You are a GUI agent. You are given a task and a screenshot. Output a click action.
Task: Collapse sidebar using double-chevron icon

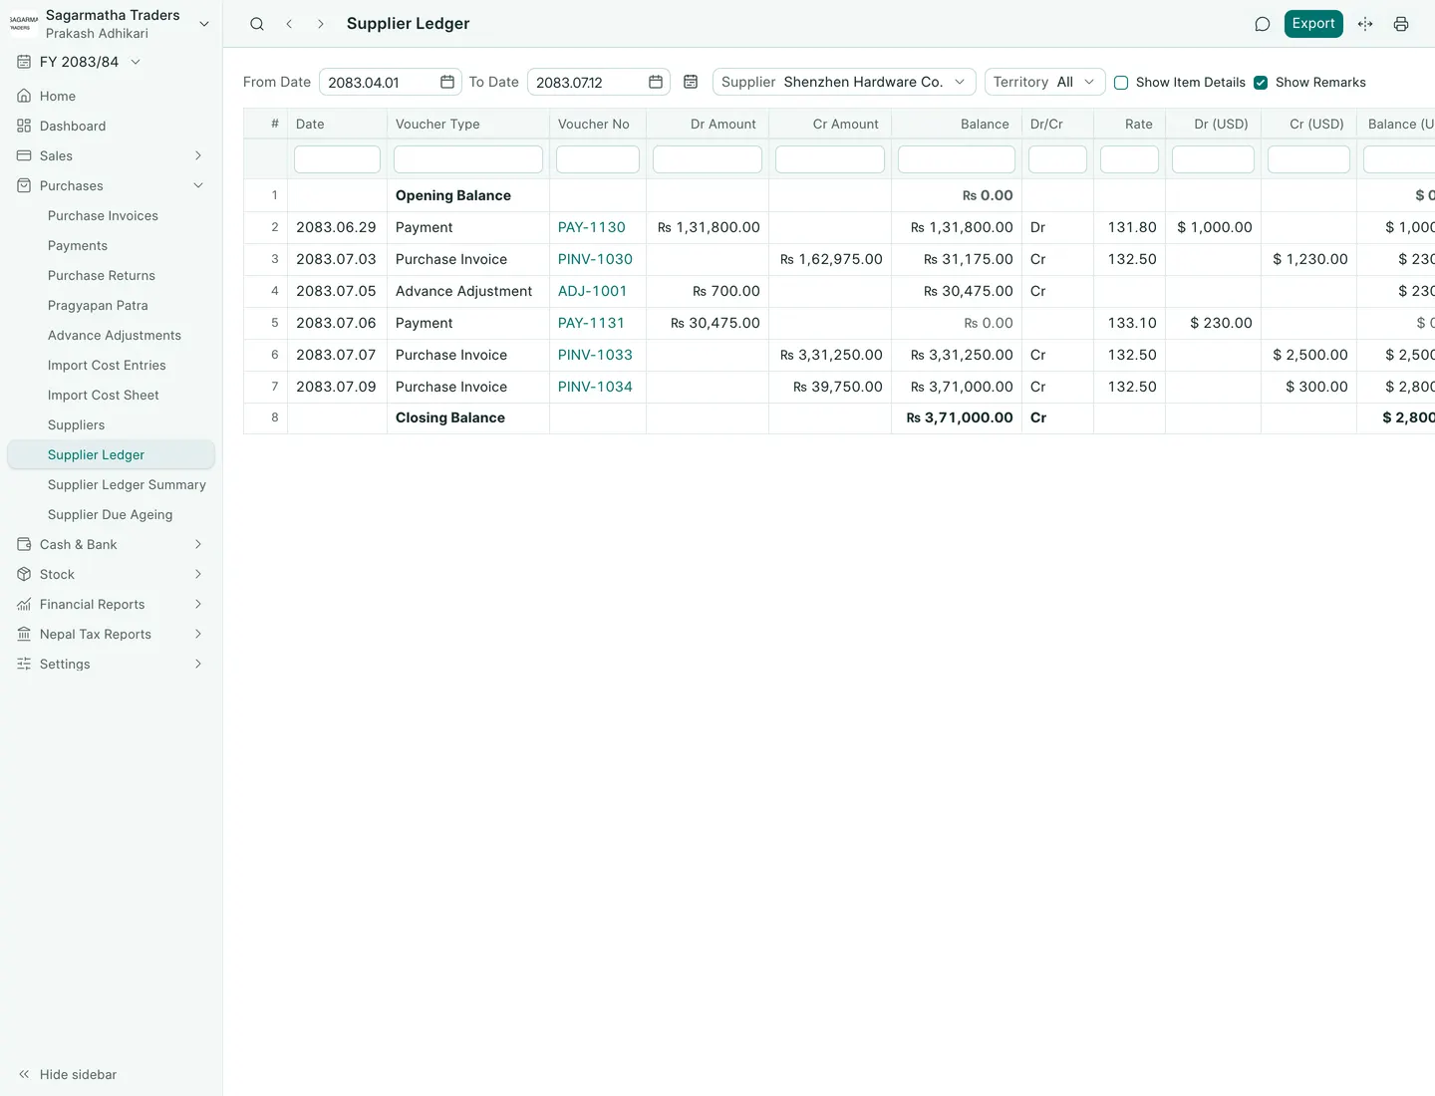(x=24, y=1074)
